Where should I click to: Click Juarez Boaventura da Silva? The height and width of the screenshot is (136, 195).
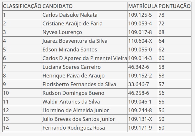(75, 41)
